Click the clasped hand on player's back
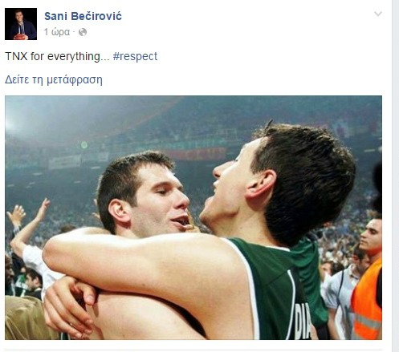This screenshot has width=399, height=352. pyautogui.click(x=68, y=307)
